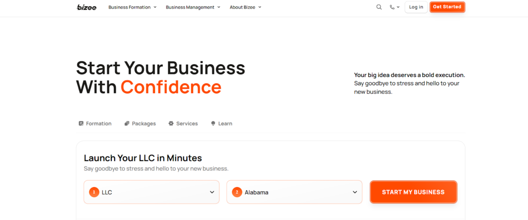Image resolution: width=528 pixels, height=220 pixels.
Task: Click the step 2 number badge
Action: point(237,192)
